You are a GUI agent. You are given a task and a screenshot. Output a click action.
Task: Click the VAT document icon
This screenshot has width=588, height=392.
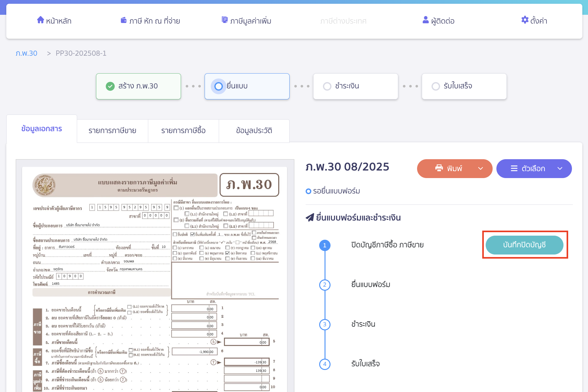point(225,20)
